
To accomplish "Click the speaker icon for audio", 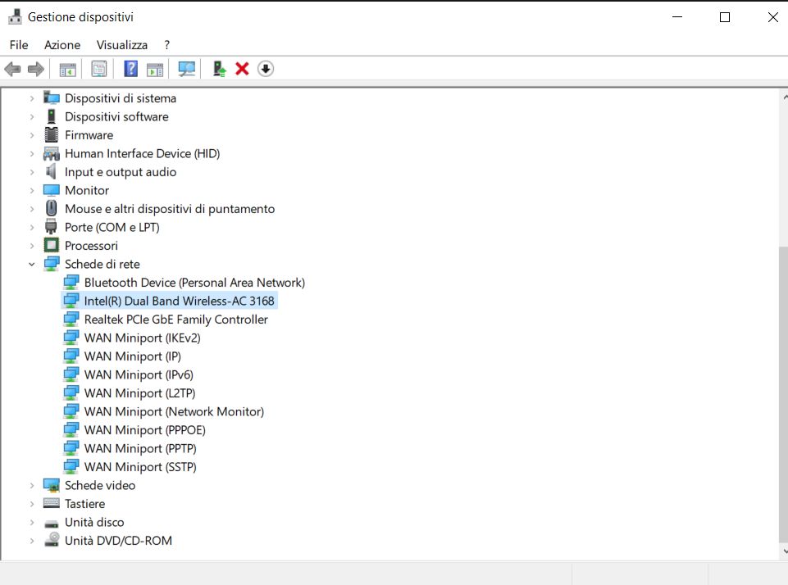I will (51, 172).
